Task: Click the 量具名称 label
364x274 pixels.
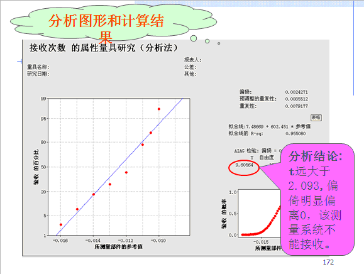Action: click(x=38, y=67)
